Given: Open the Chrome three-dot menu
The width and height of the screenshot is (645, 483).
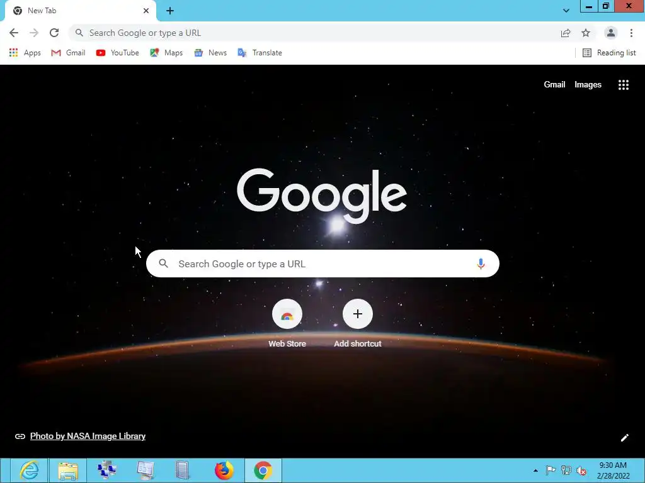Looking at the screenshot, I should tap(631, 33).
